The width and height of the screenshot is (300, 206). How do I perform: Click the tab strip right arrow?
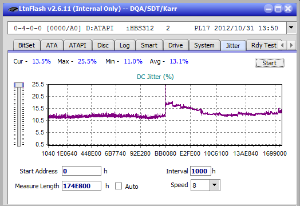[x=291, y=45]
